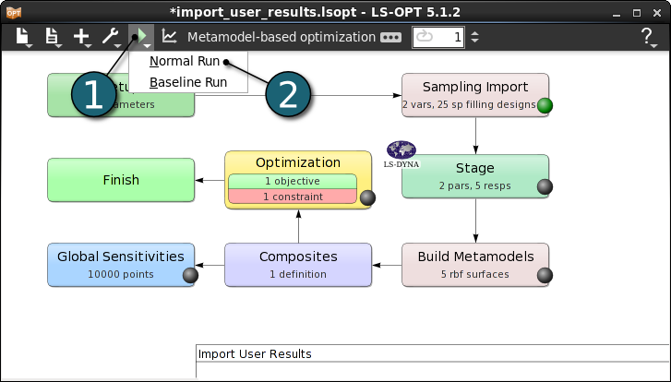Click the Metamodel-based optimization task label
This screenshot has width=671, height=382.
click(282, 37)
